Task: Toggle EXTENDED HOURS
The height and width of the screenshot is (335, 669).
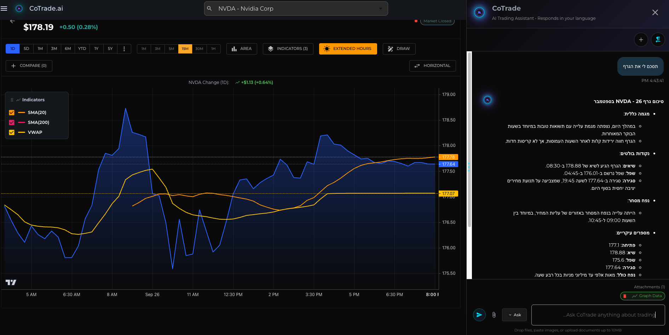Action: click(348, 49)
